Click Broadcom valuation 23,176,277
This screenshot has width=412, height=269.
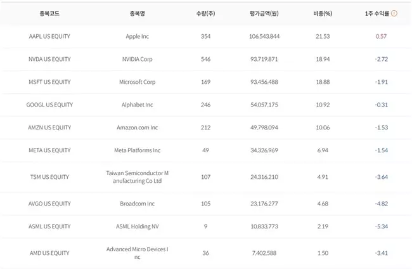tap(264, 204)
